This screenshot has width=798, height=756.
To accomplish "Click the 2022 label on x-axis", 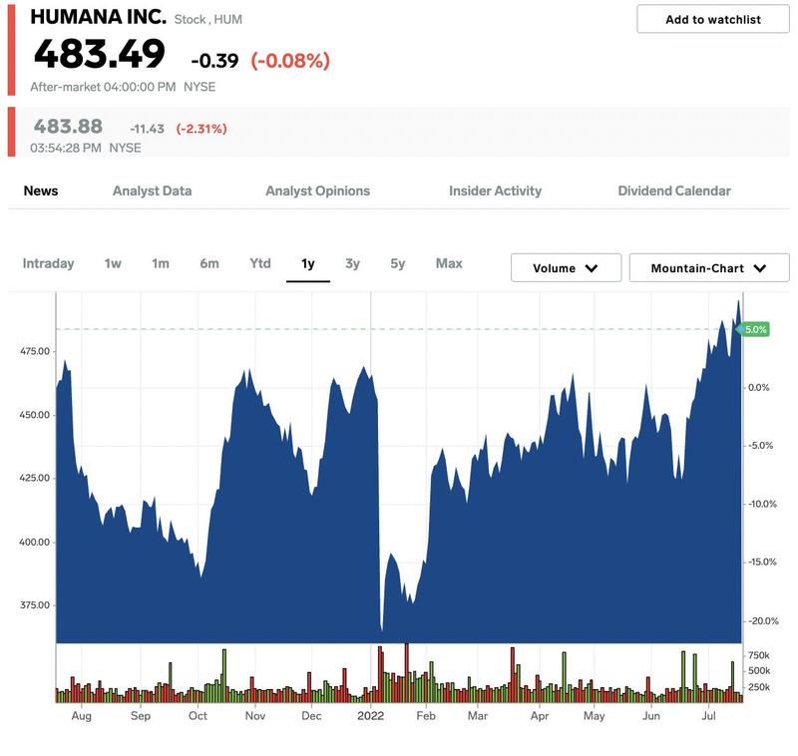I will pyautogui.click(x=370, y=716).
